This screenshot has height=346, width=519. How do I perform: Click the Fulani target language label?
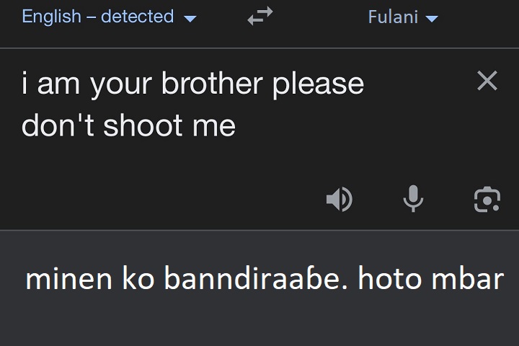394,17
